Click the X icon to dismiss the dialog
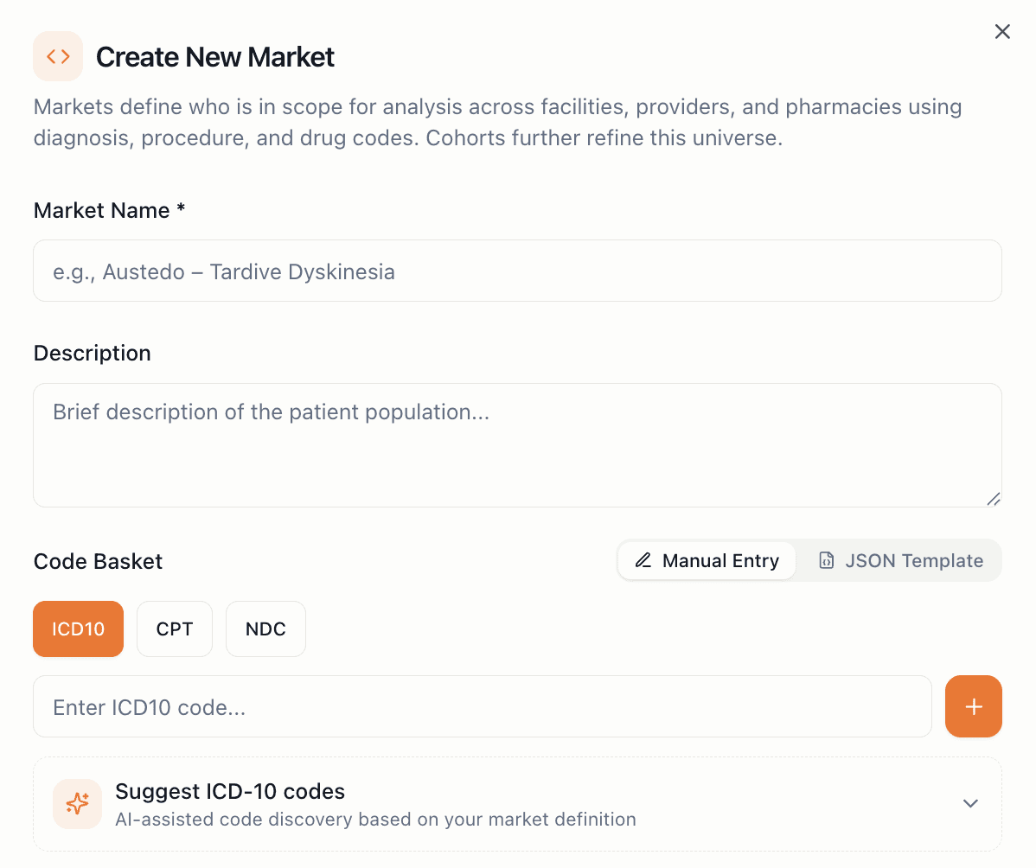The height and width of the screenshot is (868, 1036). click(x=1001, y=31)
